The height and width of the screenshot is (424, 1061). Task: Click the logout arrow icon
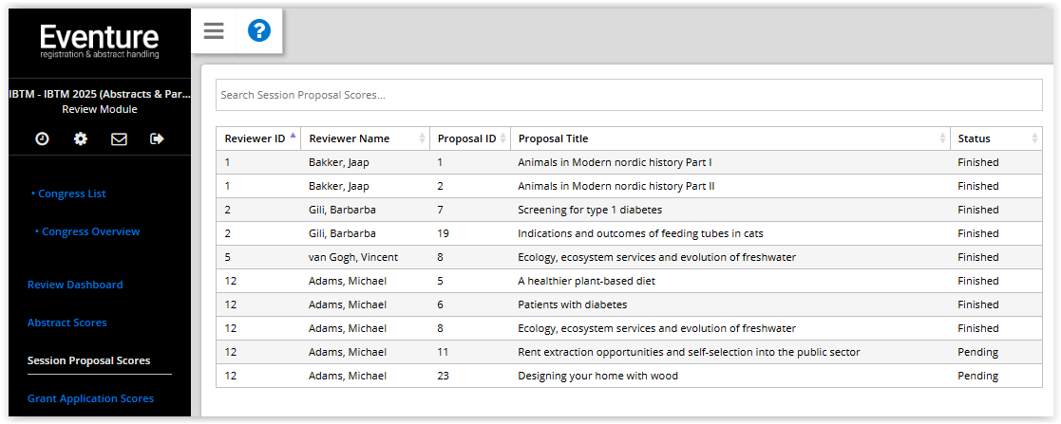[x=157, y=138]
